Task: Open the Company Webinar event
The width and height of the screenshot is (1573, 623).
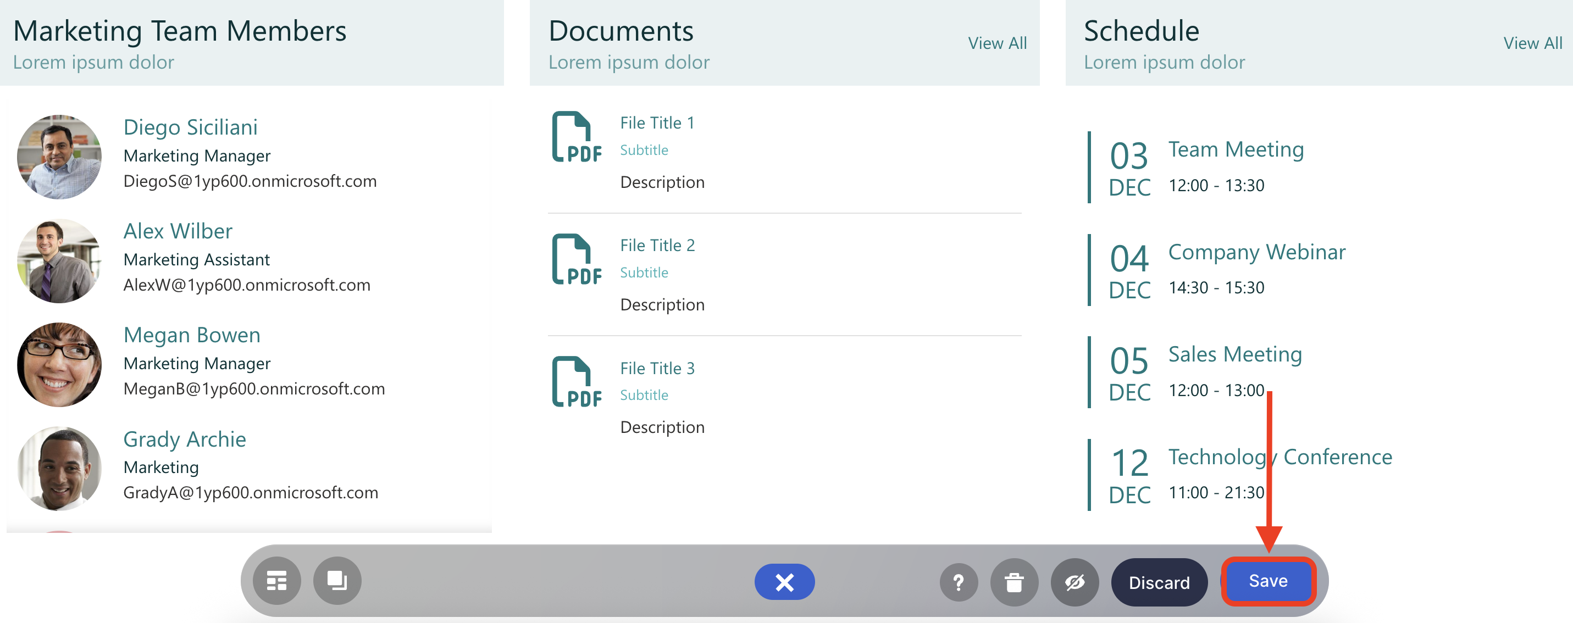Action: [x=1256, y=252]
